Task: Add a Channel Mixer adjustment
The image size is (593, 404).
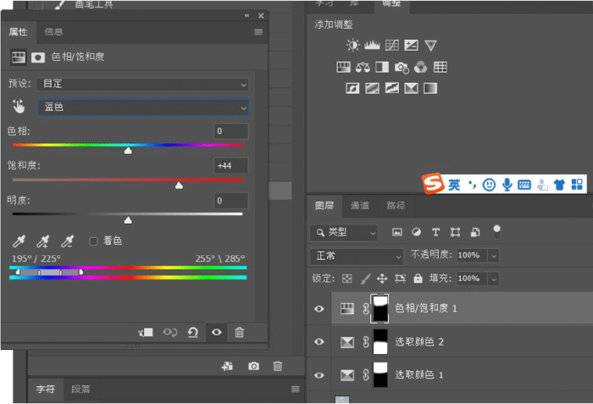Action: 420,68
